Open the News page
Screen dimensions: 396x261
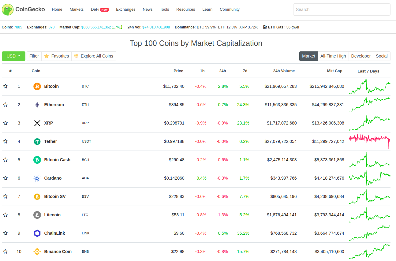click(x=148, y=9)
